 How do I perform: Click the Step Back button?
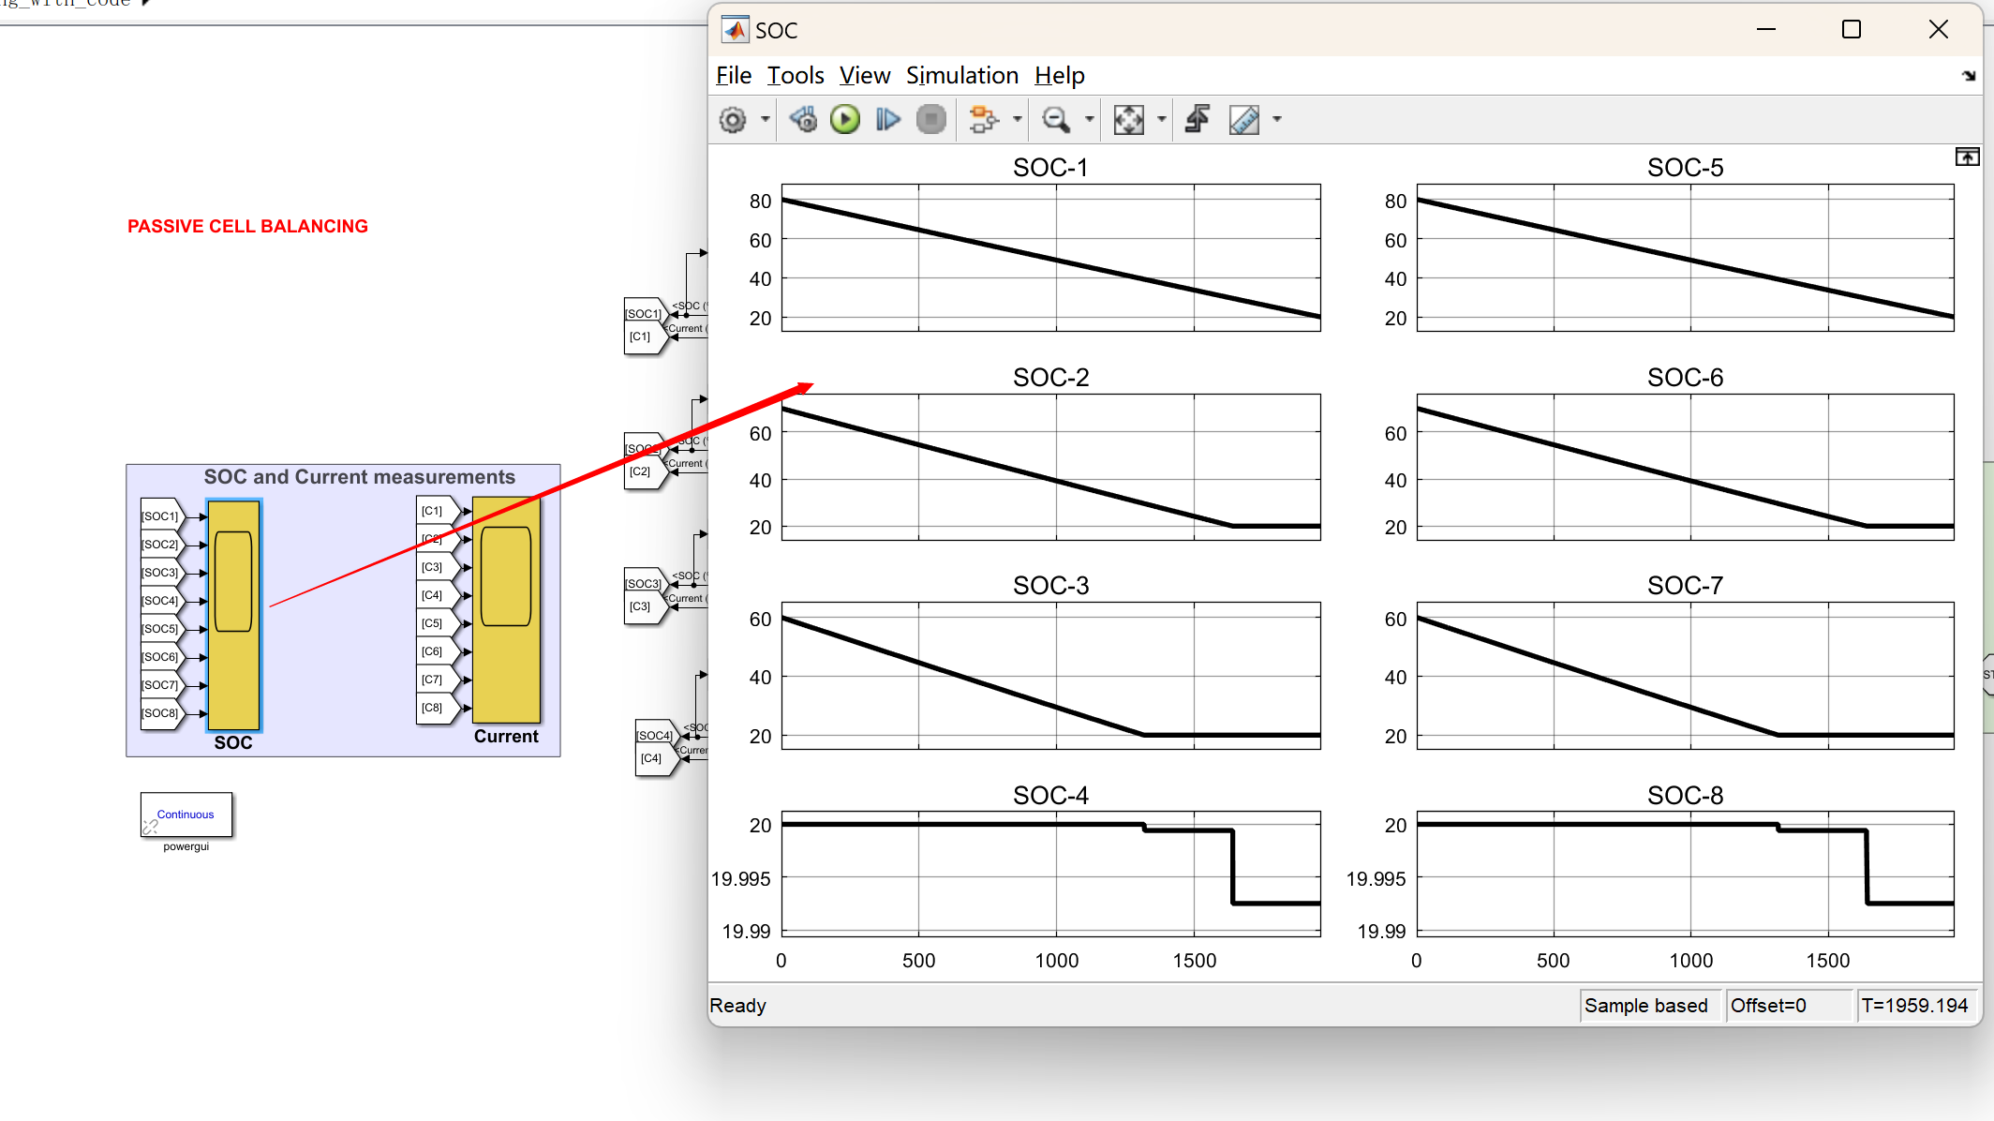point(803,120)
